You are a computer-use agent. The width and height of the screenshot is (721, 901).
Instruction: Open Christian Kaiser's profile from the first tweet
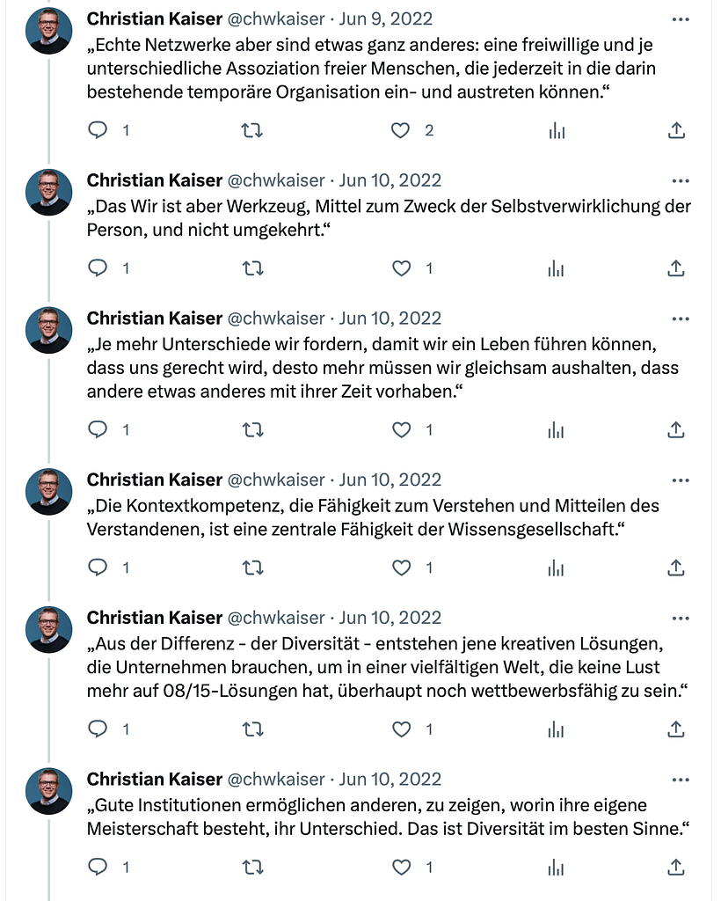pos(154,18)
